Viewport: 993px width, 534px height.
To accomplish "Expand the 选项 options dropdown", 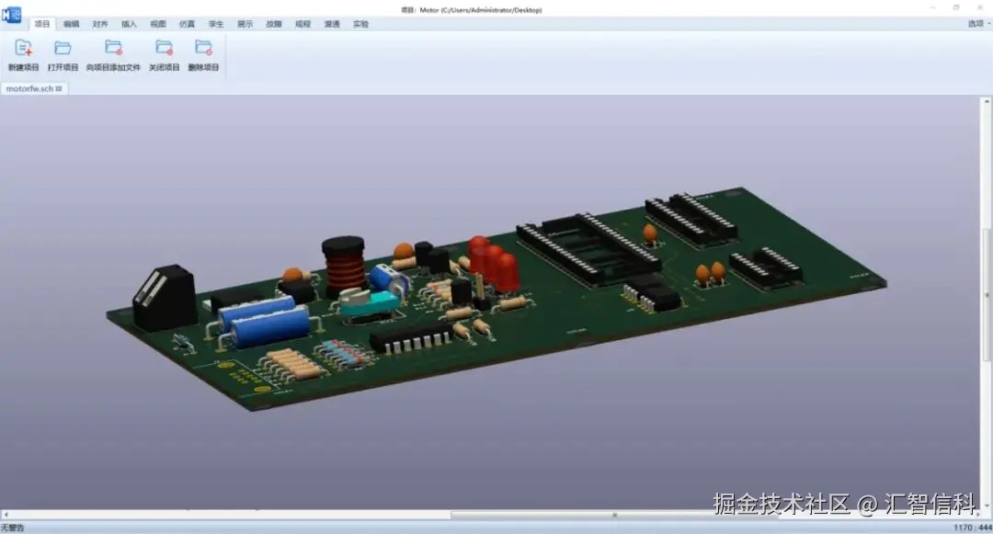I will [x=979, y=23].
